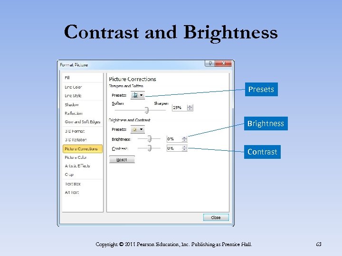Select the Picture Corrections category

click(83, 149)
